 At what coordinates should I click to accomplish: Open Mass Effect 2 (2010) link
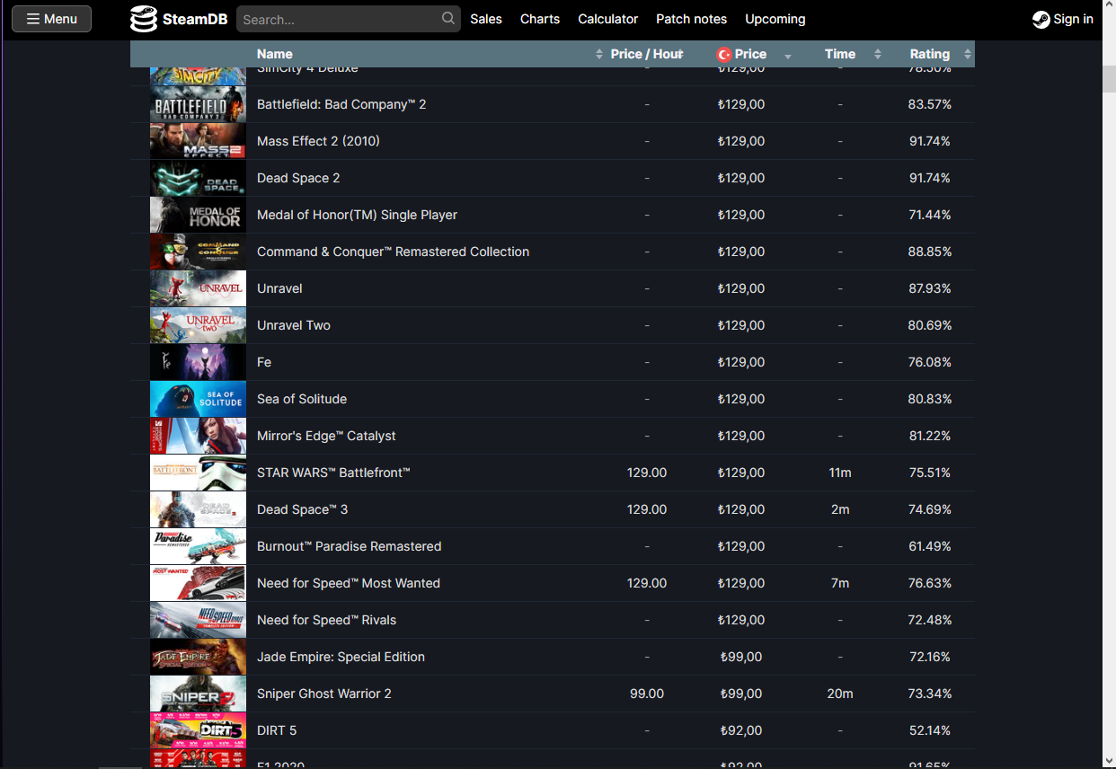318,141
